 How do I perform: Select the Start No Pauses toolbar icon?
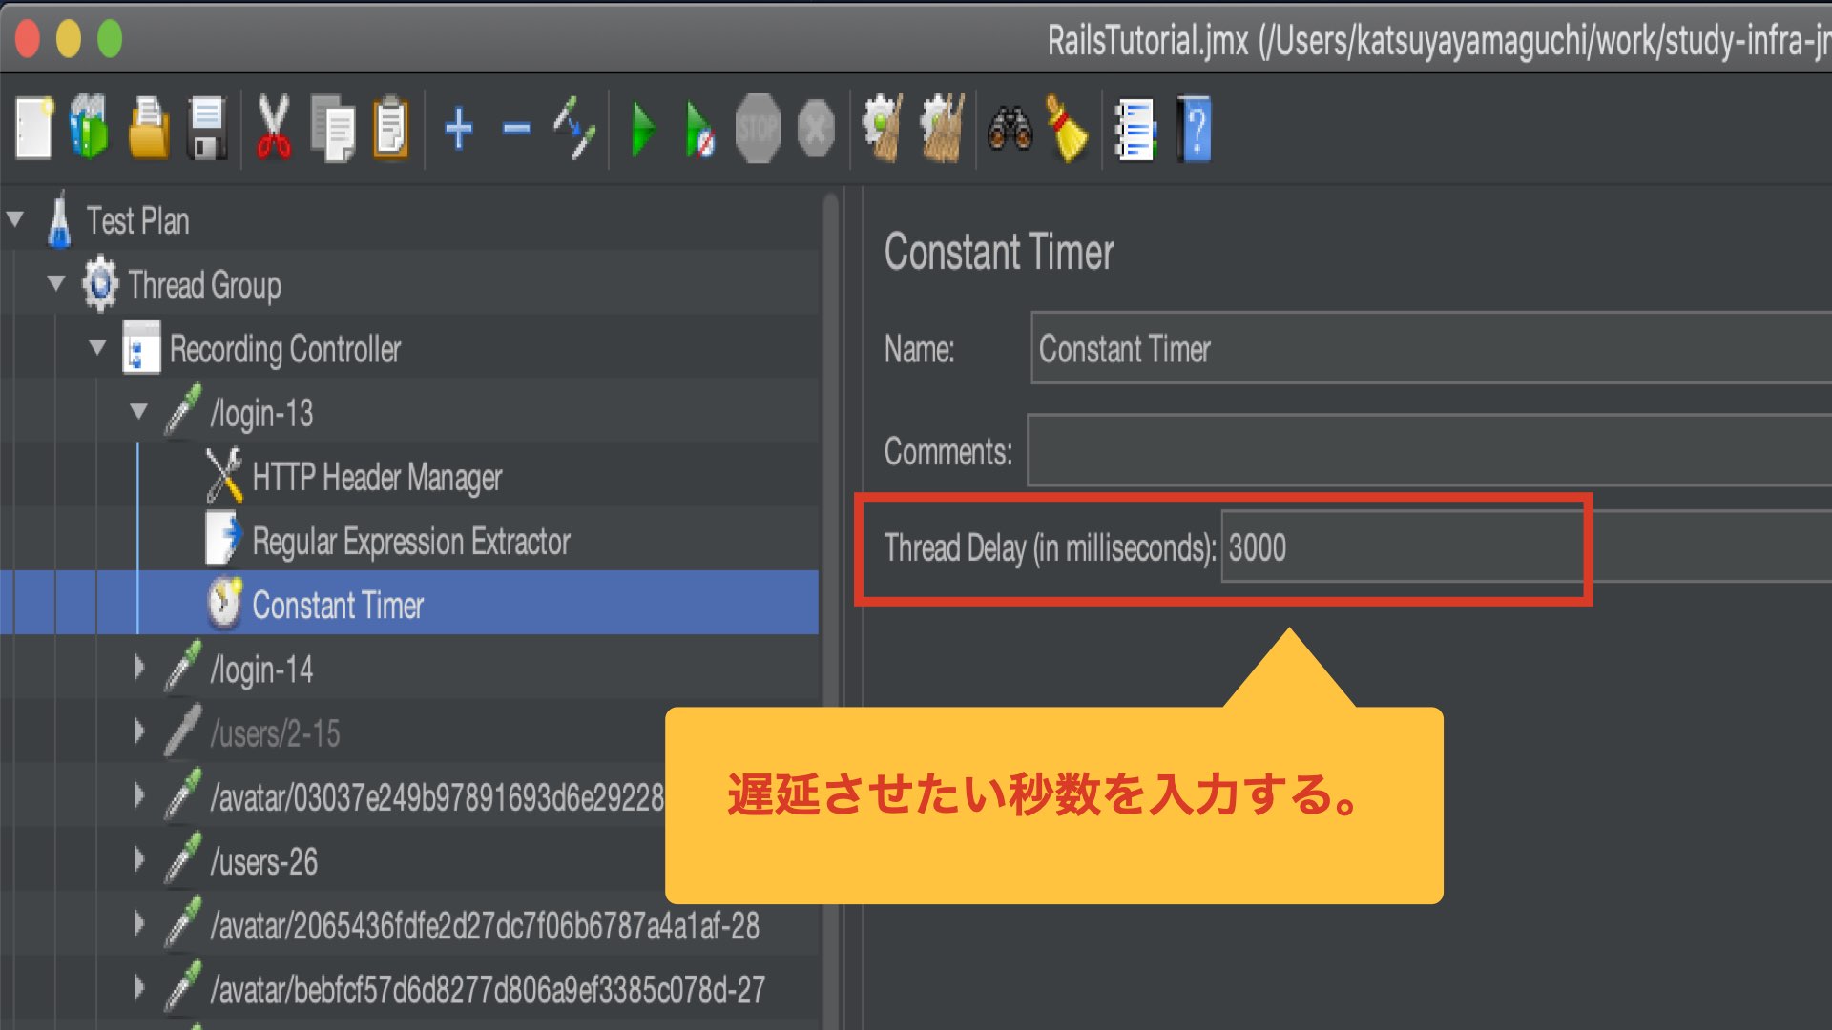(697, 129)
